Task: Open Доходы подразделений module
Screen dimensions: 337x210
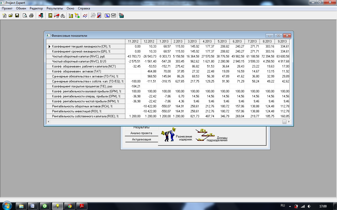Action: [x=211, y=135]
